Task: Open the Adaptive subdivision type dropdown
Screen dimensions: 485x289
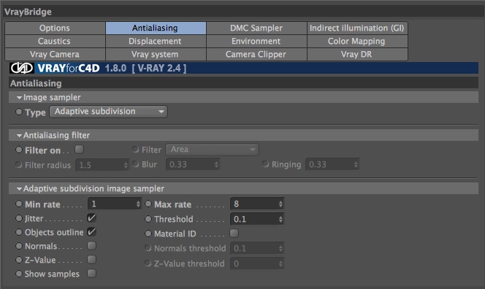Action: [x=109, y=112]
